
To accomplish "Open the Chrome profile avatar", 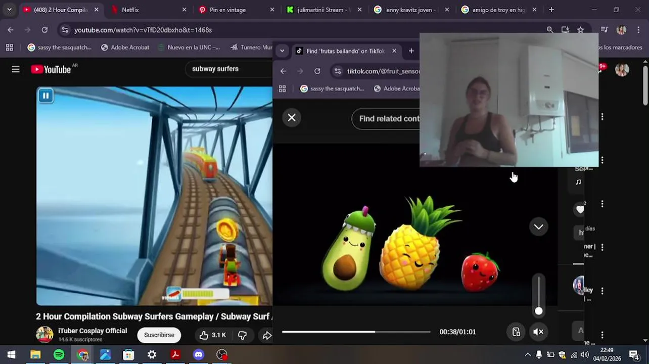I will tap(622, 30).
